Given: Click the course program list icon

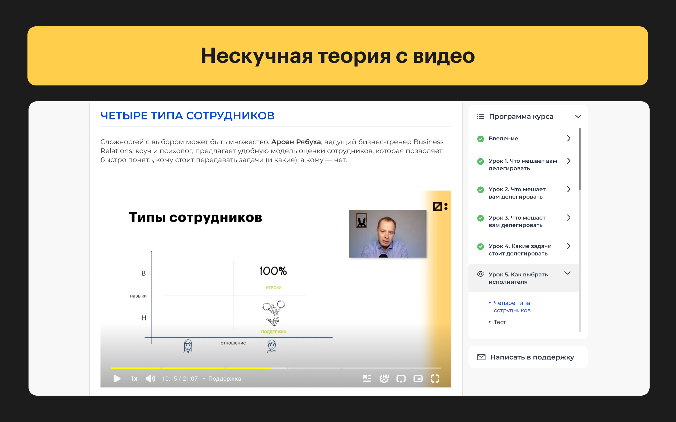Looking at the screenshot, I should (x=481, y=116).
